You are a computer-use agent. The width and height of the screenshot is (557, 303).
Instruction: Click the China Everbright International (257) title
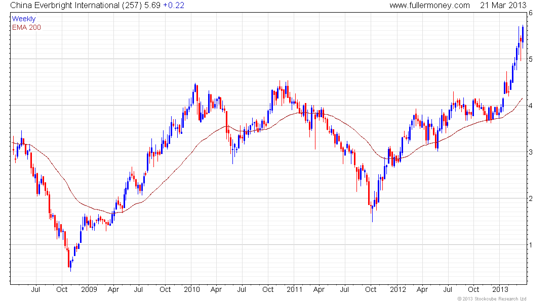click(75, 6)
